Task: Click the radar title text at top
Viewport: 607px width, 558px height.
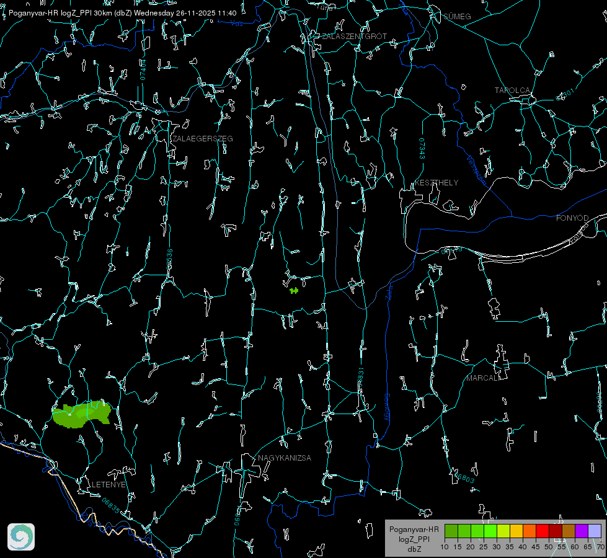Action: tap(122, 13)
